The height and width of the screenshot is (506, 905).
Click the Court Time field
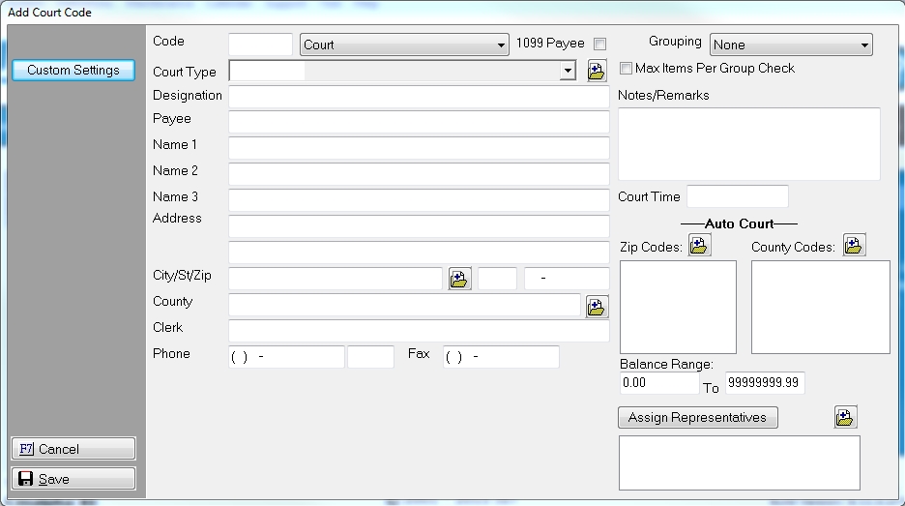point(737,196)
